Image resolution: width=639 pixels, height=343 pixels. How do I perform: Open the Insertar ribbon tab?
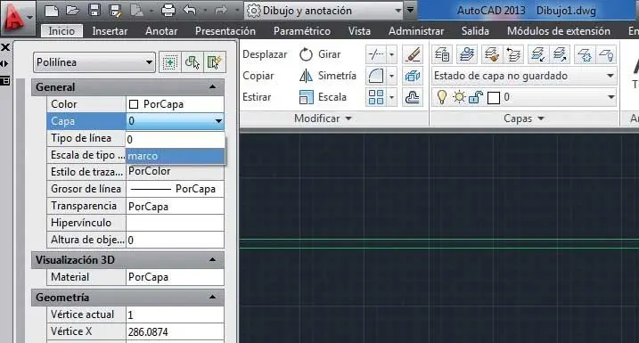pyautogui.click(x=110, y=31)
